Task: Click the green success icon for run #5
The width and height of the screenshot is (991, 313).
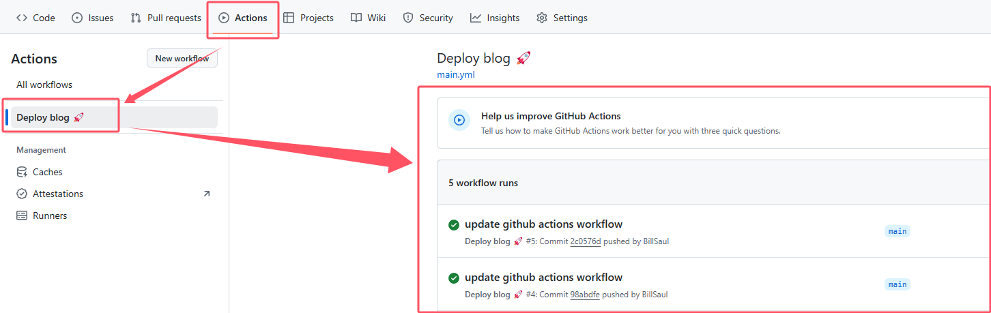Action: [x=453, y=224]
